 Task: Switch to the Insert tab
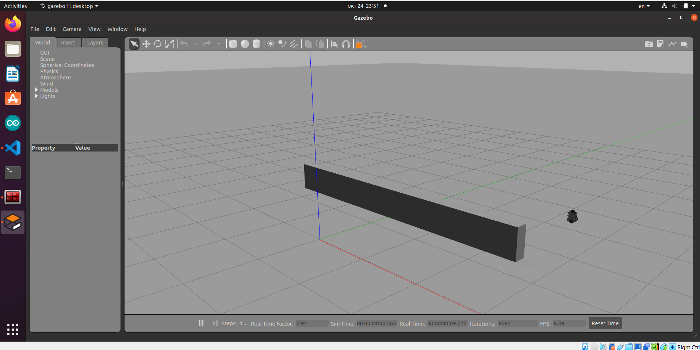[x=68, y=43]
